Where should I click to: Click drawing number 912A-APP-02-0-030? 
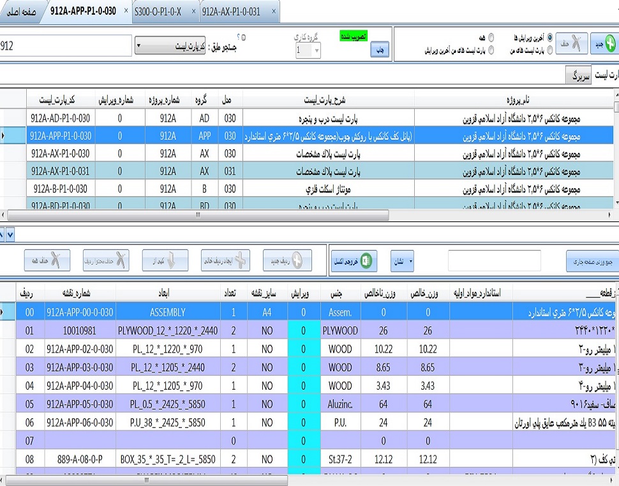pyautogui.click(x=80, y=349)
